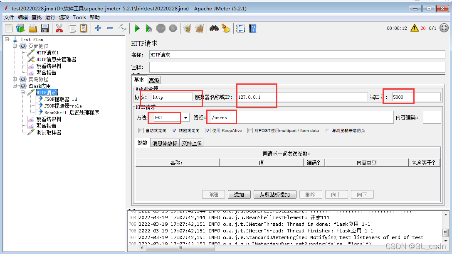Open search with the binoculars icon
The image size is (452, 254).
(214, 28)
